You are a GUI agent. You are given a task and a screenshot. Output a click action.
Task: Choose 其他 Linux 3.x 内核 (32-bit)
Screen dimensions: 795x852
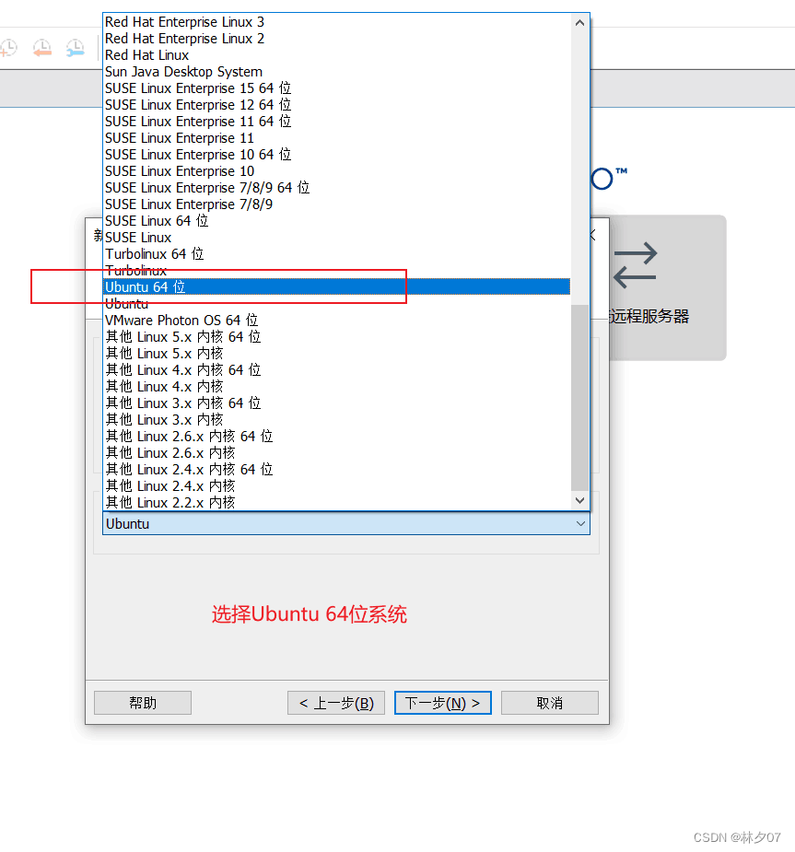click(336, 420)
